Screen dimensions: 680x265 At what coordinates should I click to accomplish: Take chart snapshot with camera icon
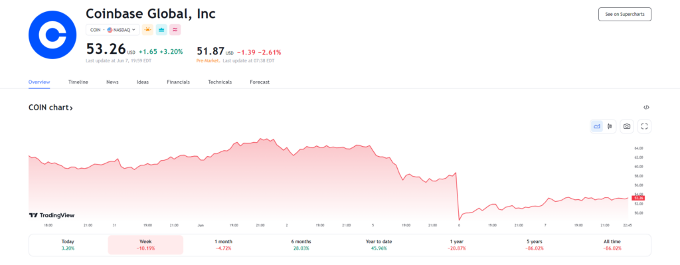point(627,126)
